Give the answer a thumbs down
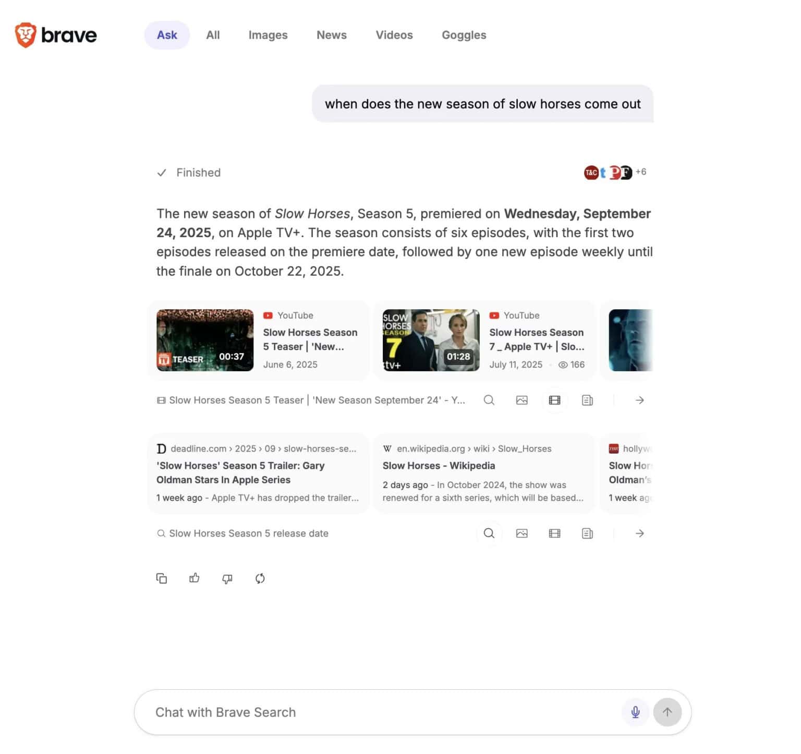The width and height of the screenshot is (801, 754). (227, 578)
